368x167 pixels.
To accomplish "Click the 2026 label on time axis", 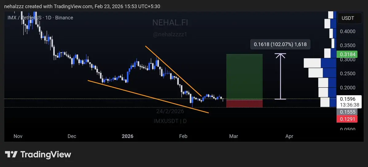I will [127, 136].
